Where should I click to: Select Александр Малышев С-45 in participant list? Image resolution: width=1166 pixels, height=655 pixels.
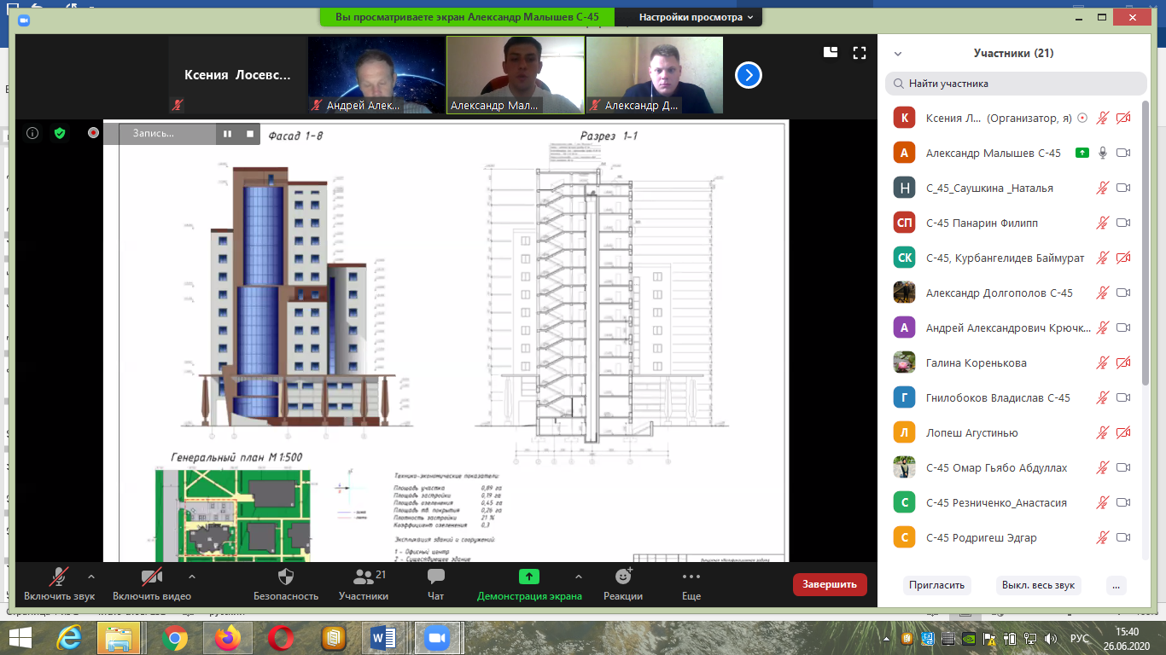point(1015,153)
